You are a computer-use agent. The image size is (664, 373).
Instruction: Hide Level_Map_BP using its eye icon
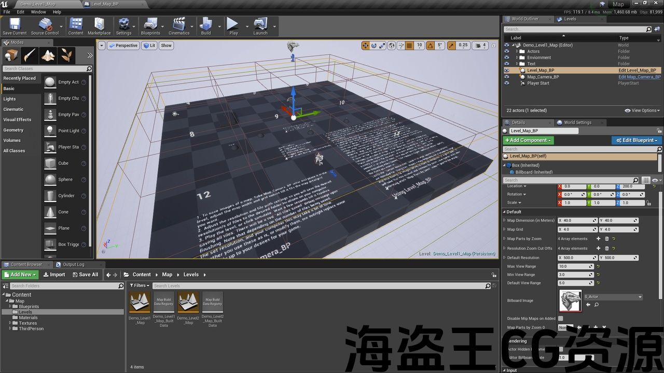click(x=507, y=70)
